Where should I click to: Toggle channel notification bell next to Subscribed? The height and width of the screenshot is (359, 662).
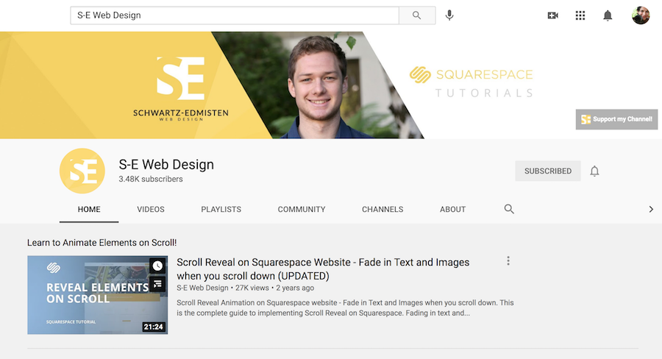tap(594, 171)
